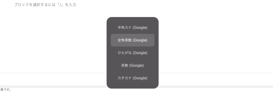The height and width of the screenshot is (101, 273).
Task: Activate Google hiragana Japanese input option
Action: 133,53
